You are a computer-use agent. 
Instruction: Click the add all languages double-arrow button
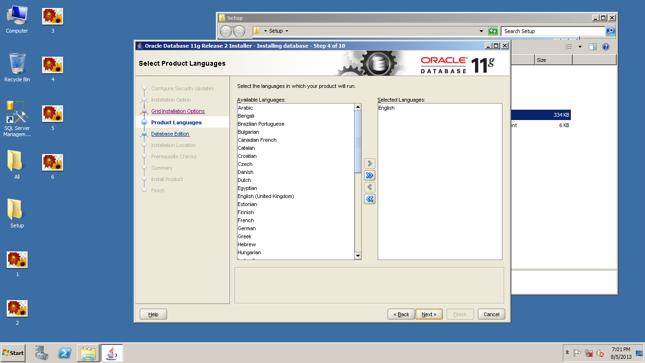coord(370,175)
